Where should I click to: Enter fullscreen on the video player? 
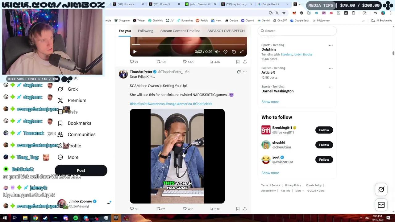[x=242, y=51]
